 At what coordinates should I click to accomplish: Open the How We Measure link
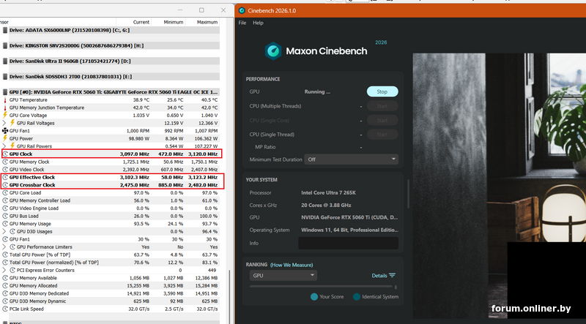click(292, 265)
